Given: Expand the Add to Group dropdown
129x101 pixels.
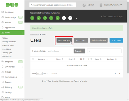Looking at the screenshot, I should click(55, 51).
